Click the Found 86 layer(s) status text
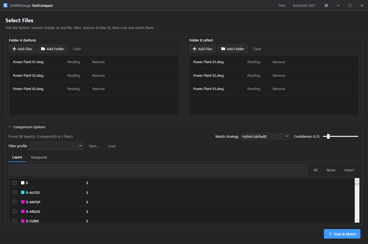The image size is (368, 244). 41,136
